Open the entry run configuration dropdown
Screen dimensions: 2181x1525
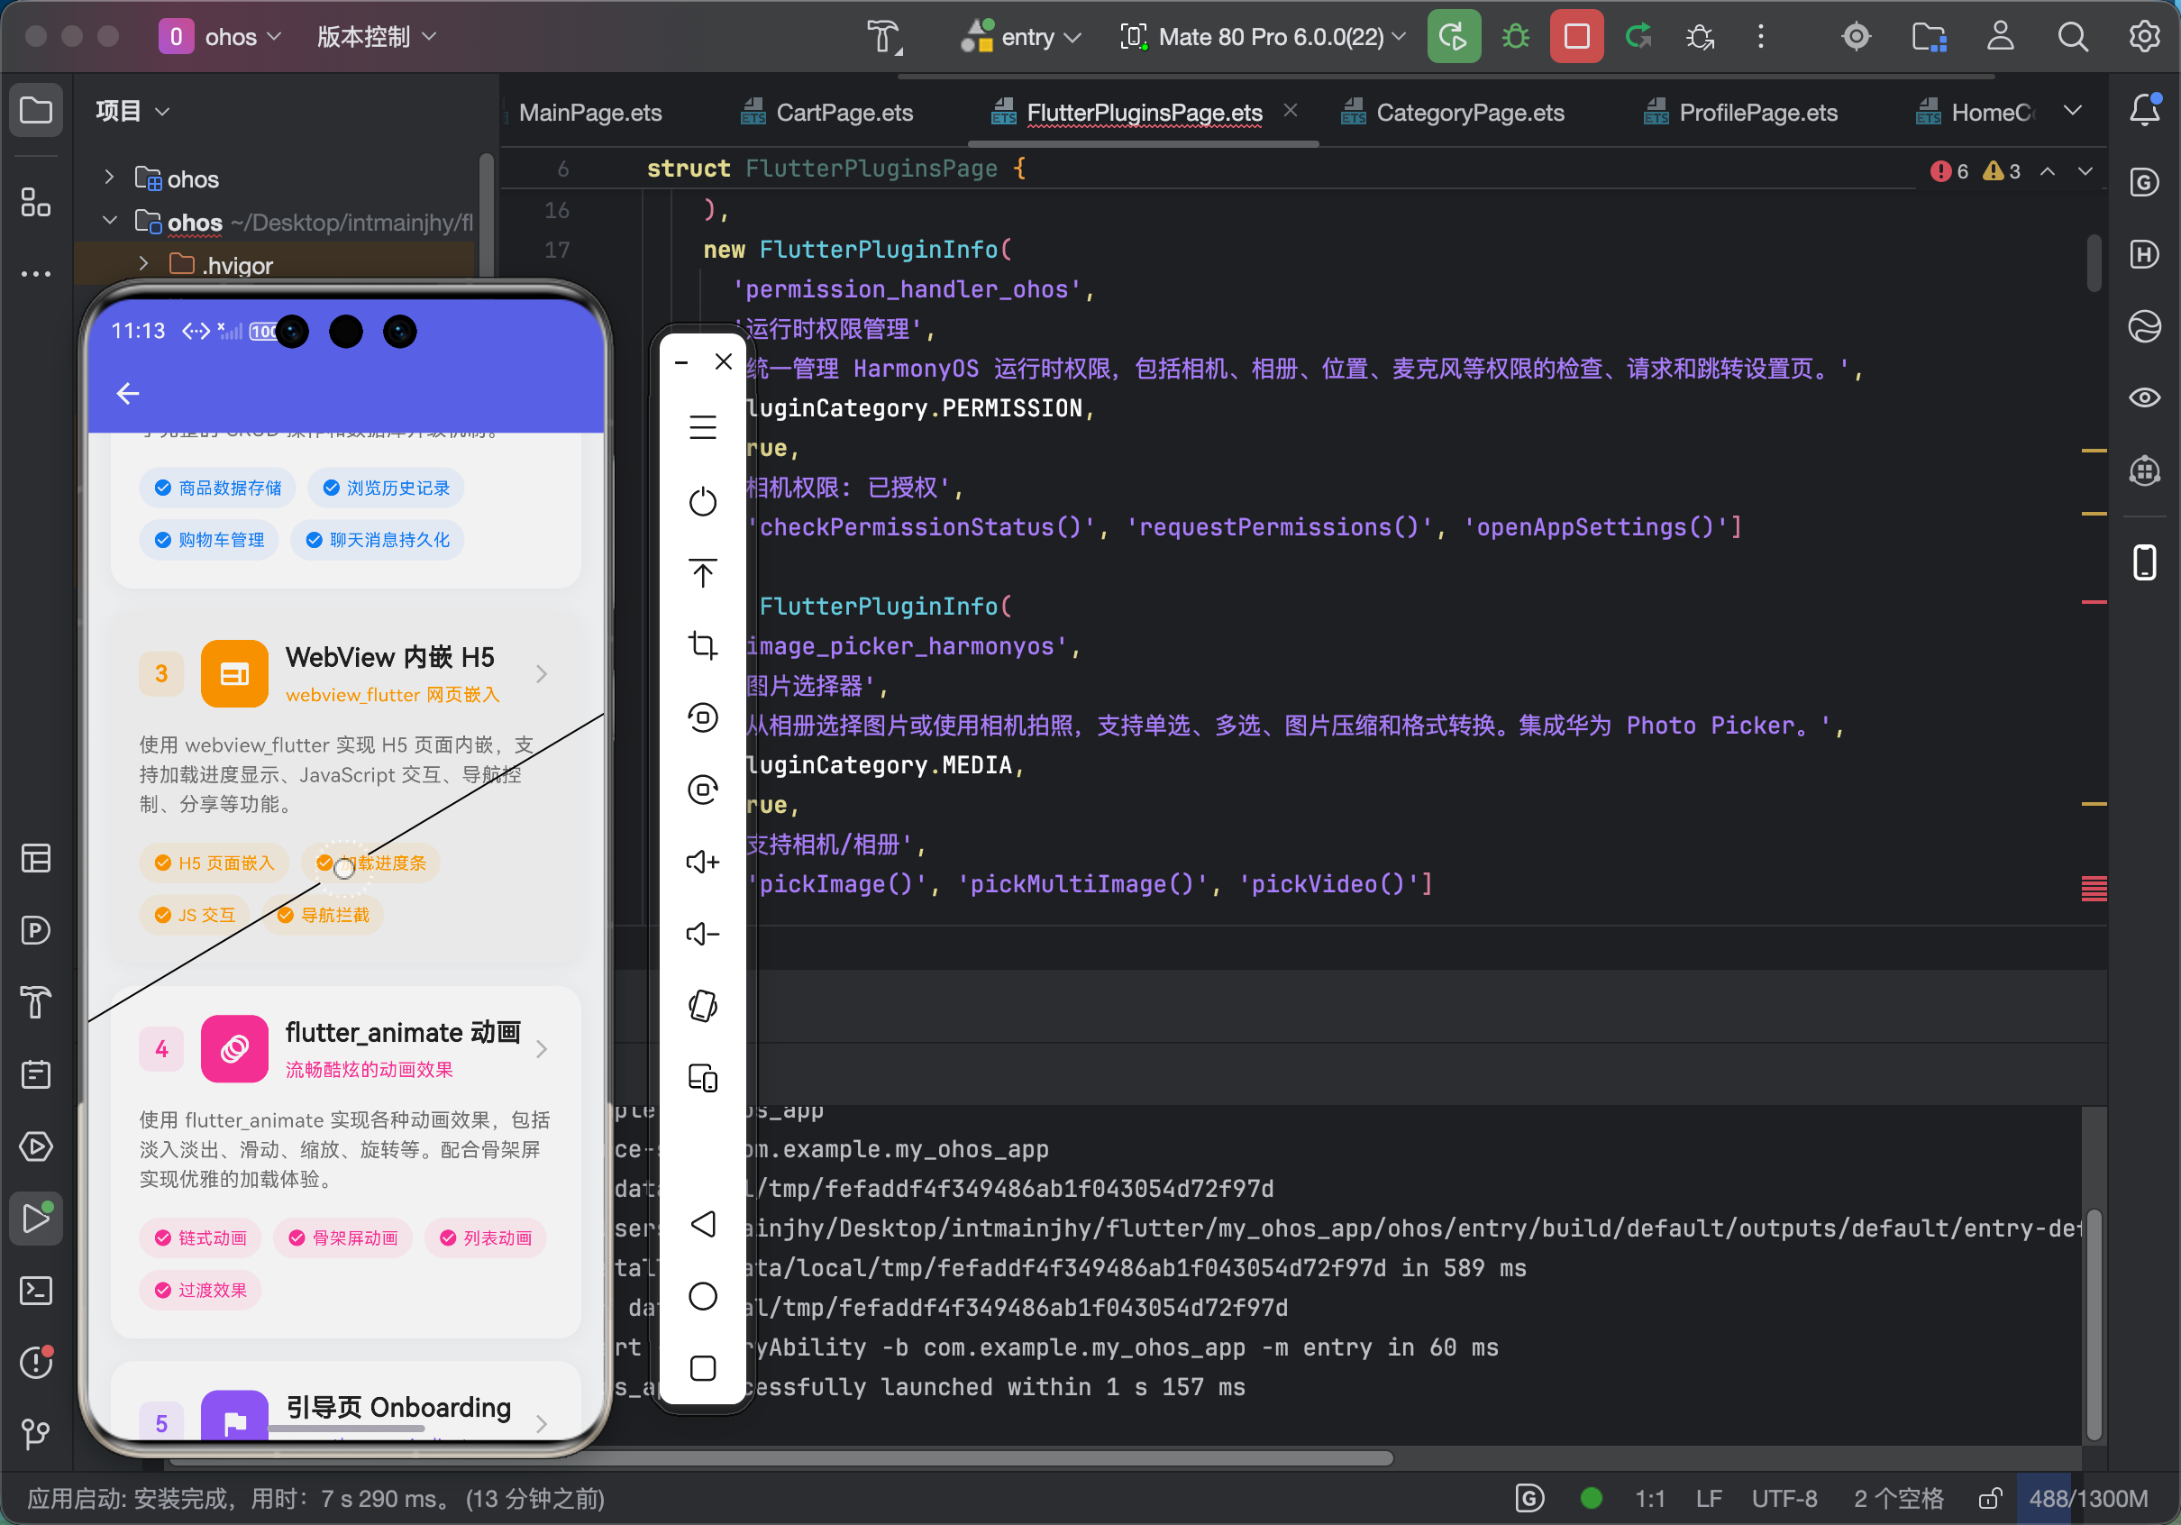(1021, 37)
